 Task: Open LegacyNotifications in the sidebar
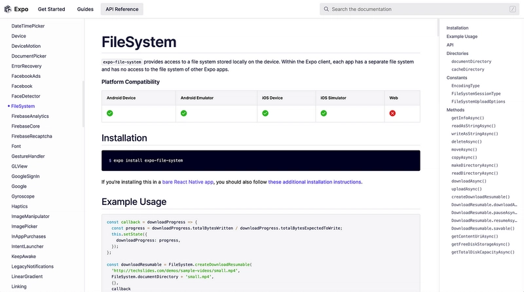[32, 266]
